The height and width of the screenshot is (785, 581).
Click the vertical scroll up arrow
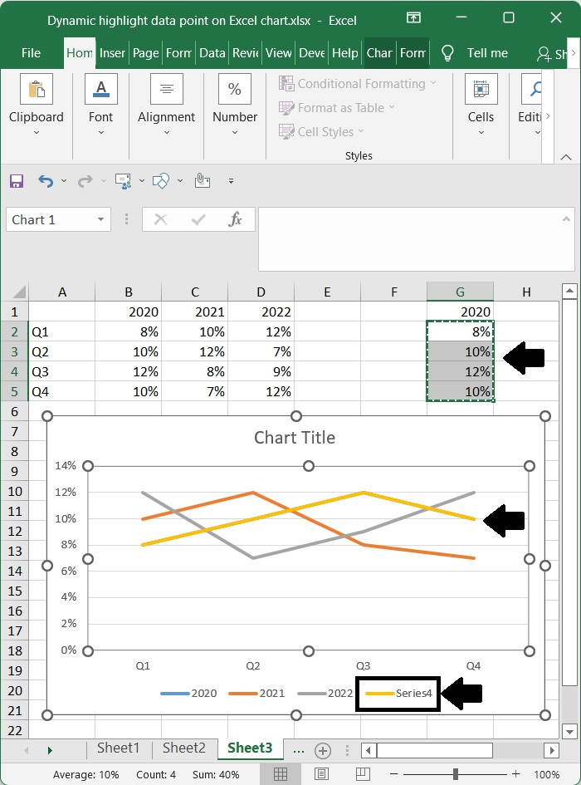tap(569, 291)
